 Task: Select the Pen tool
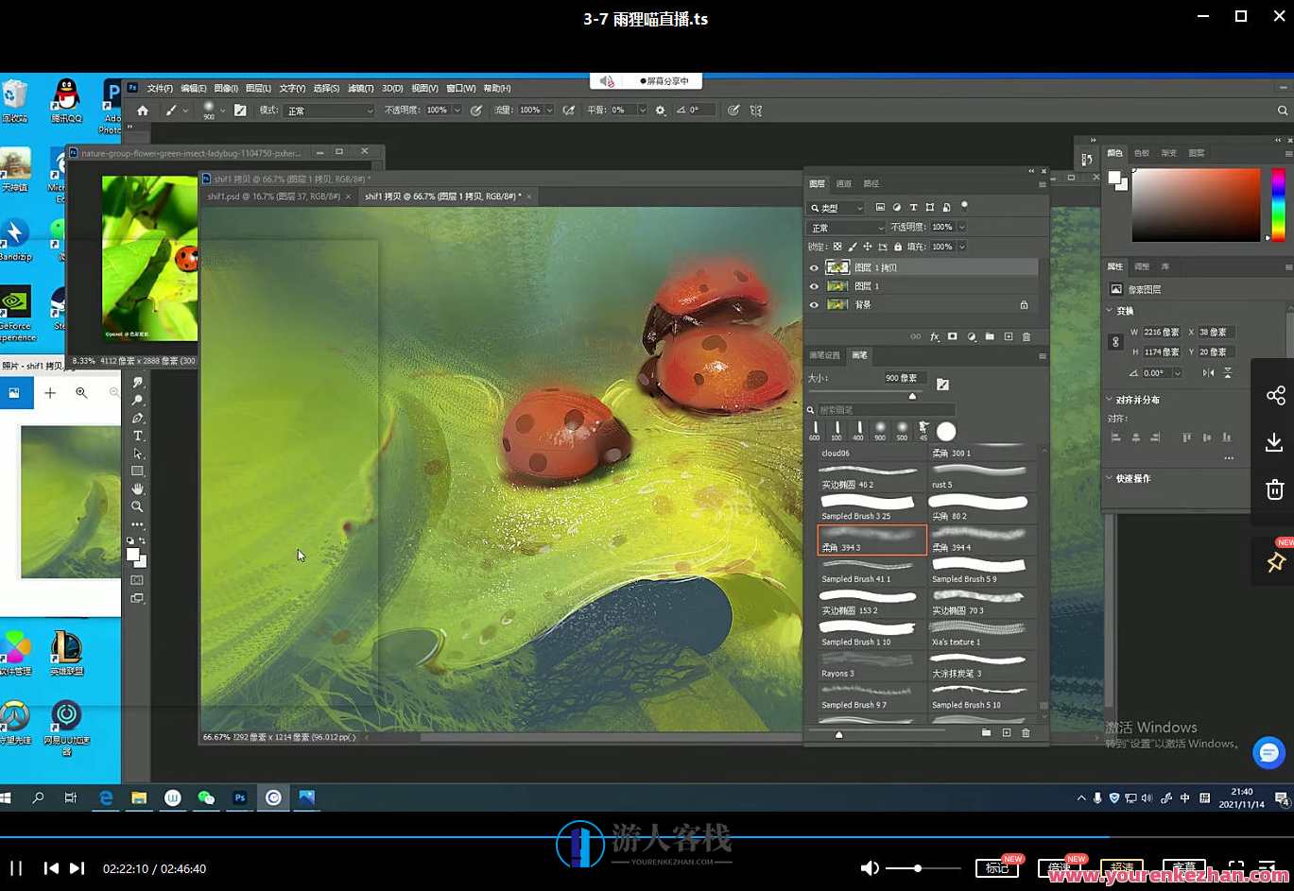click(138, 418)
